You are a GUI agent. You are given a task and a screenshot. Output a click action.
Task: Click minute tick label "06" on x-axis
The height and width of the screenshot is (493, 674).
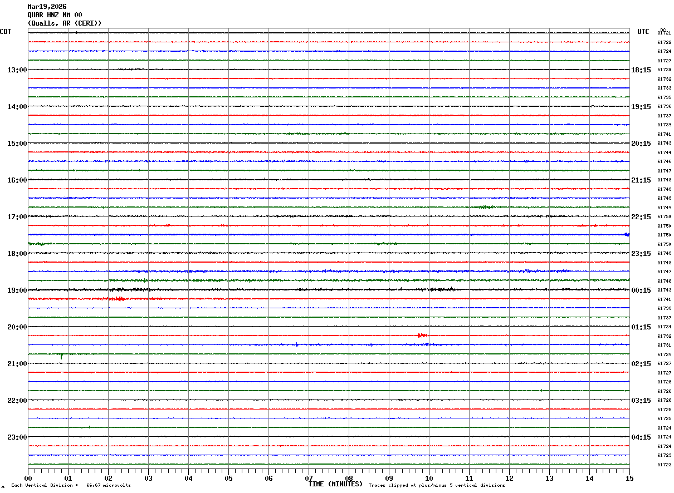coord(268,479)
